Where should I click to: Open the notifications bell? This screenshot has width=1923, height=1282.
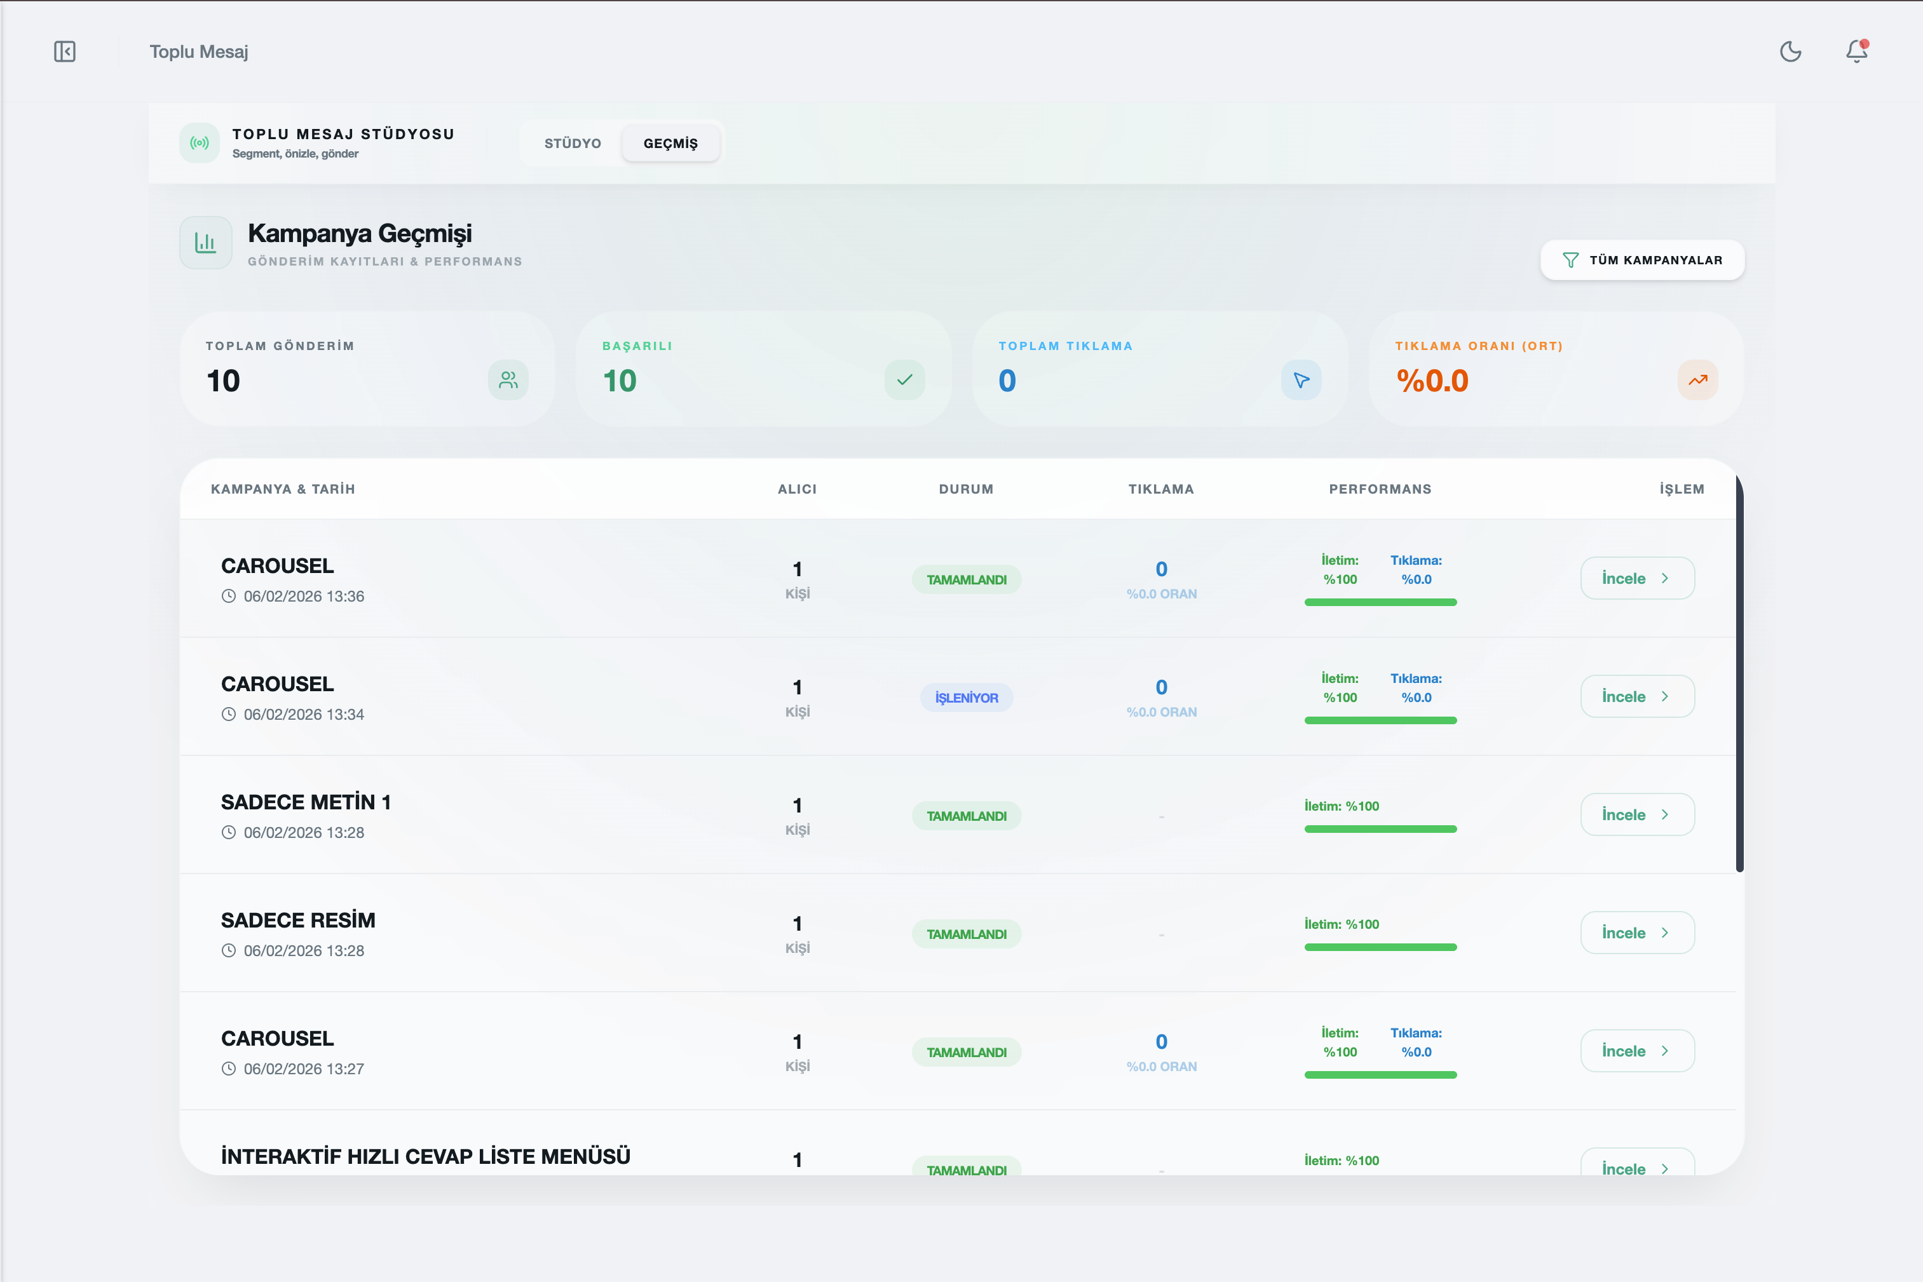click(x=1856, y=51)
